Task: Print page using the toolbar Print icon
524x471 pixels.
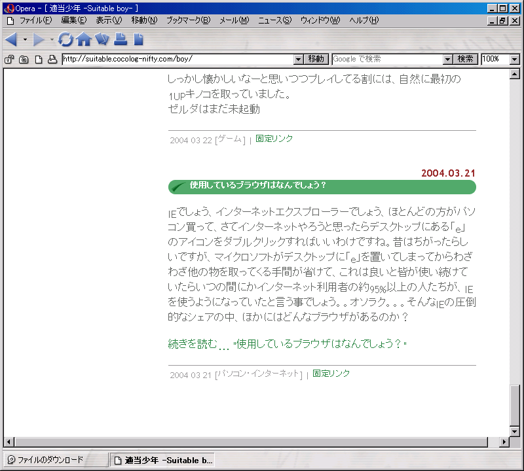Action: (x=121, y=39)
